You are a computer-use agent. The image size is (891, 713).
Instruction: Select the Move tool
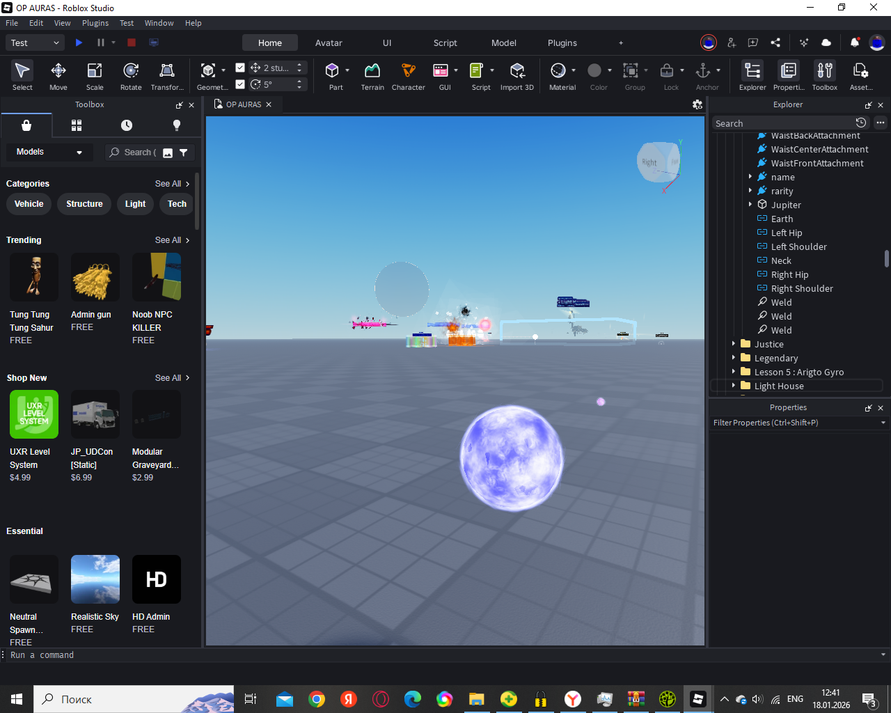coord(58,76)
